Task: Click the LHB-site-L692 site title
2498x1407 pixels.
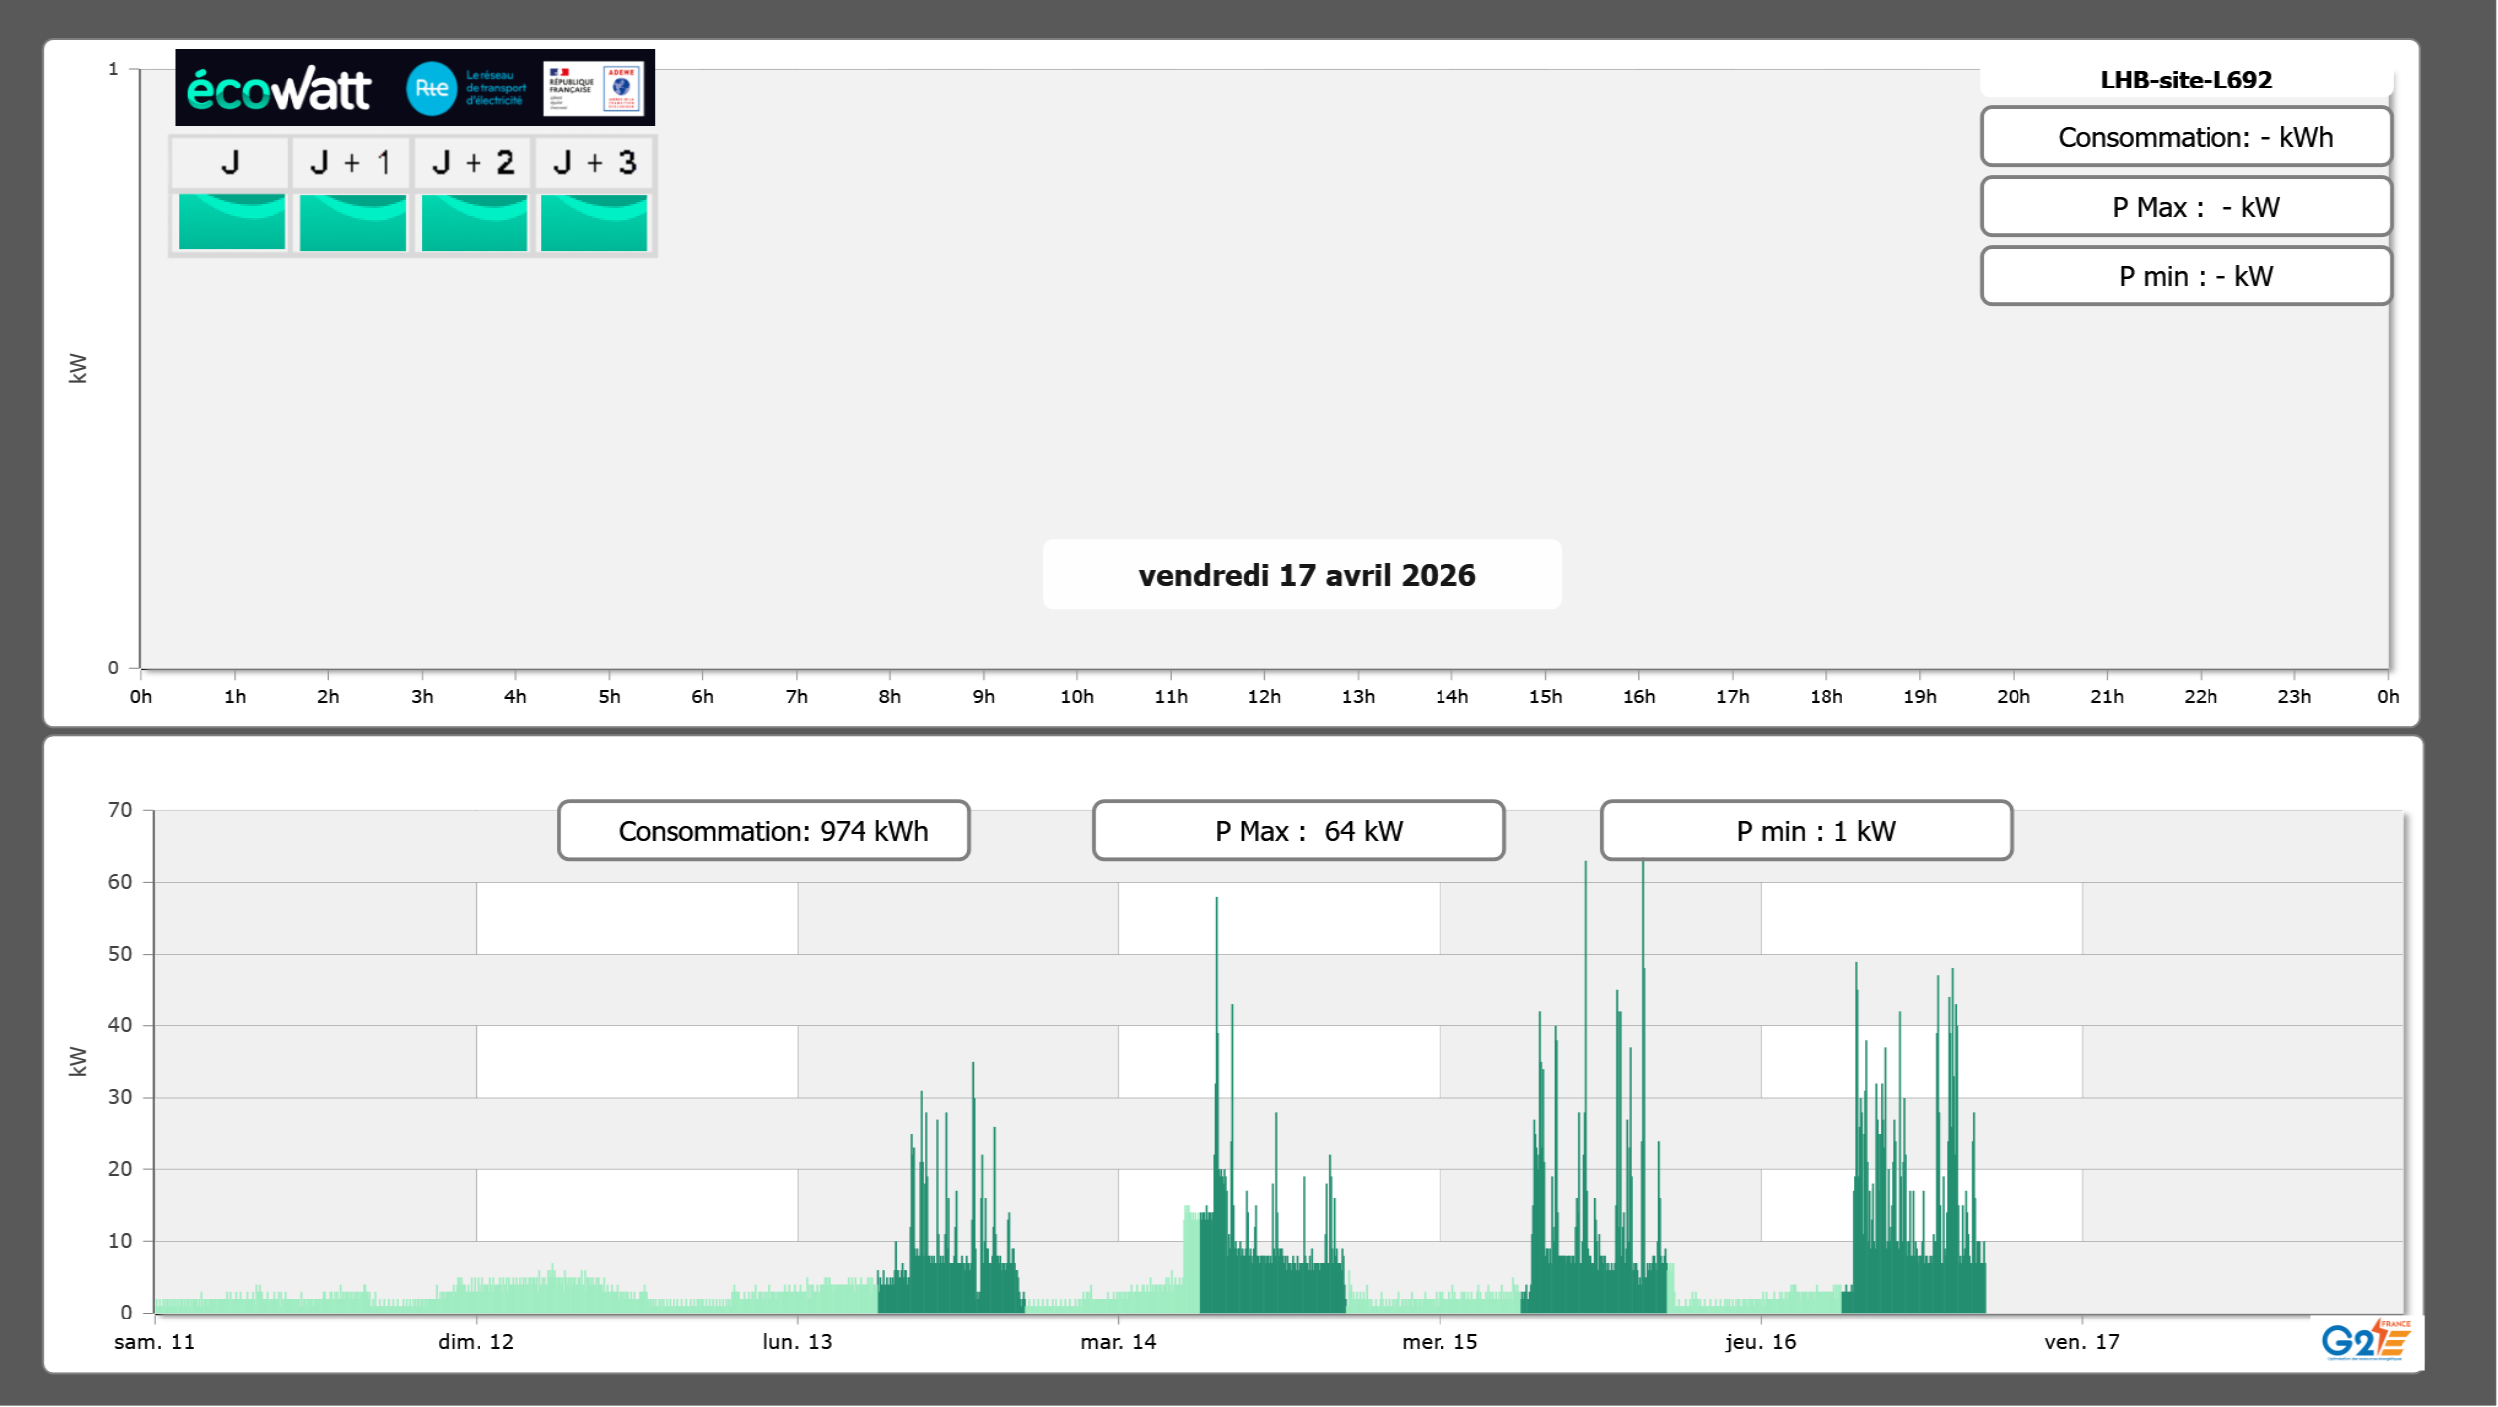Action: (2186, 80)
